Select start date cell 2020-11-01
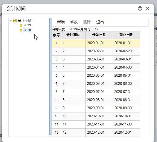 point(99,124)
